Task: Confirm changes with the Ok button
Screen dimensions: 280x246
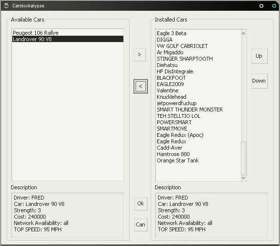Action: 140,203
